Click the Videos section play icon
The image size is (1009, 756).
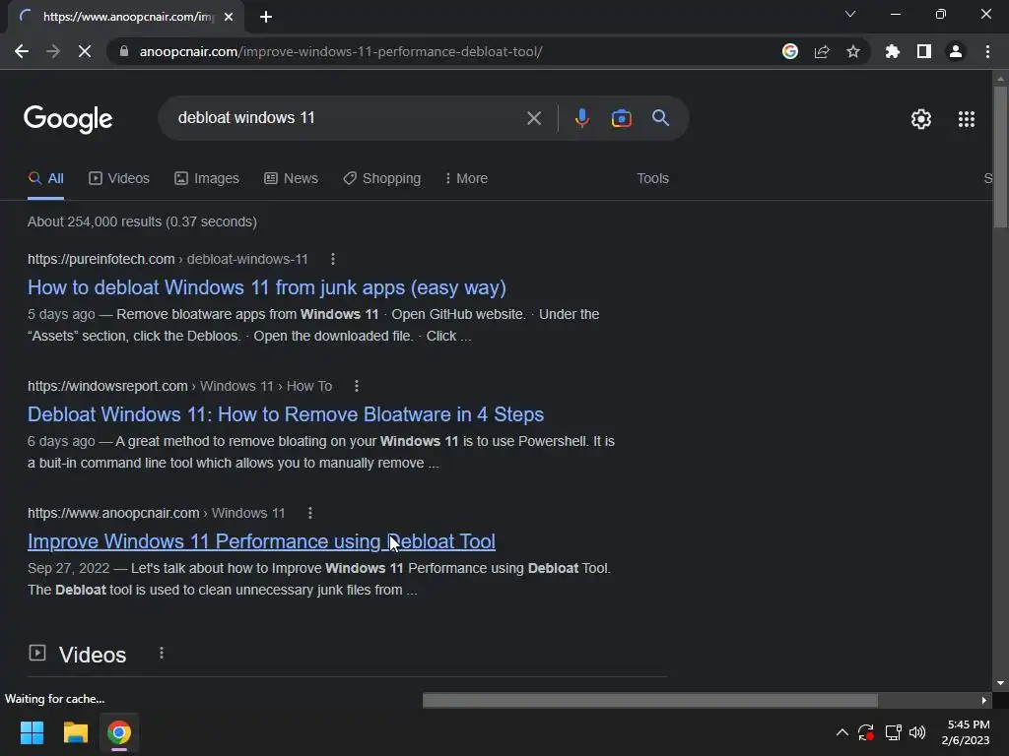pyautogui.click(x=37, y=654)
